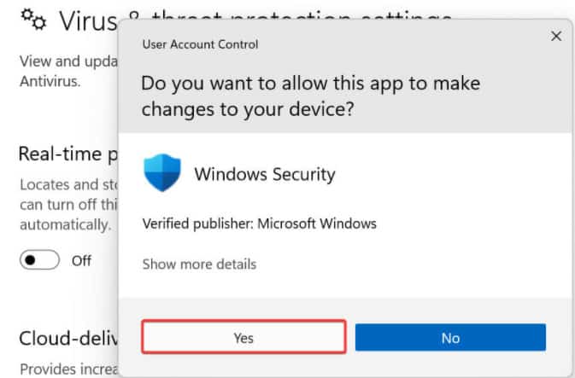Click Verified publisher: Microsoft Windows text
The width and height of the screenshot is (575, 378).
click(x=259, y=224)
